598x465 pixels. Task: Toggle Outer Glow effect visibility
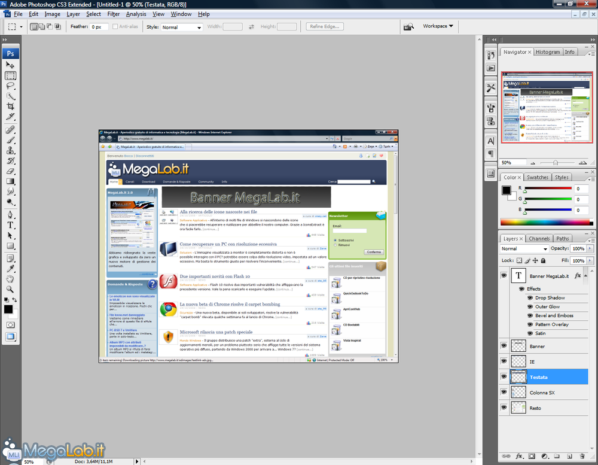click(530, 306)
